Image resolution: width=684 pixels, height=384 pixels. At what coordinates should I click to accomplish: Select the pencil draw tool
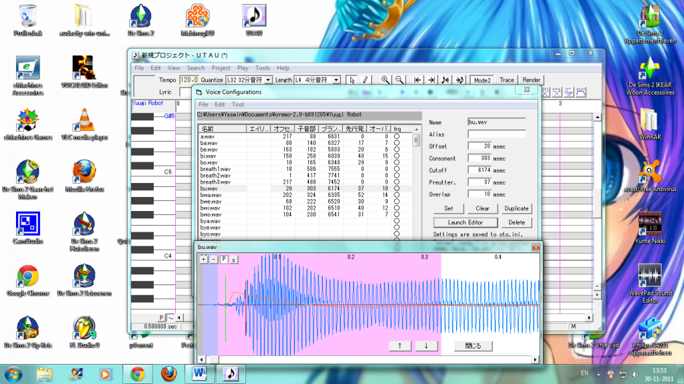[366, 80]
